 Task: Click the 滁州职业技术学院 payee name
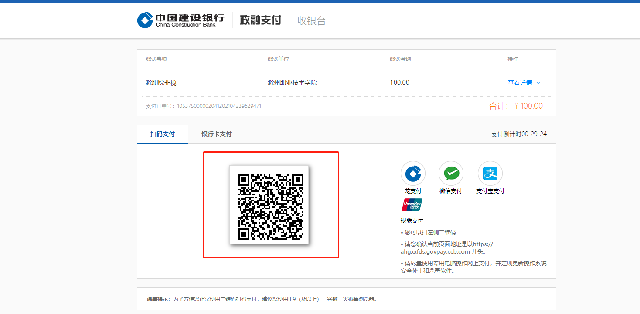[292, 83]
